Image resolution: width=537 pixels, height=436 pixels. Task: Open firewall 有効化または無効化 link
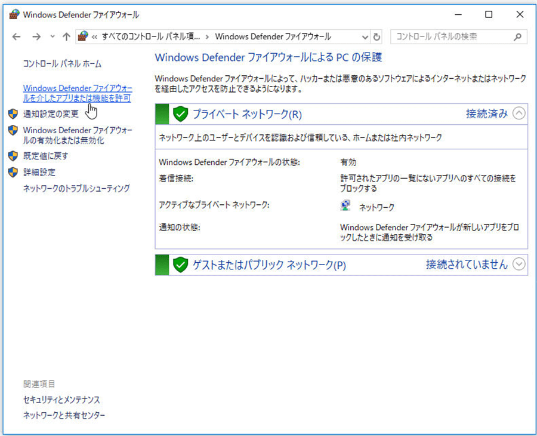click(78, 136)
